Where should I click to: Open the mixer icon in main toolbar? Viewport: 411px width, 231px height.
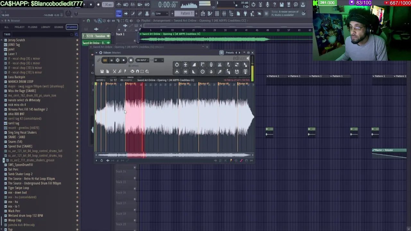click(224, 13)
